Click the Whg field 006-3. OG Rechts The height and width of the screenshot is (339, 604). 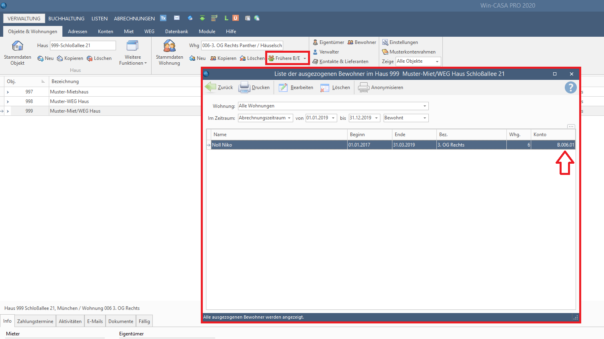point(242,46)
